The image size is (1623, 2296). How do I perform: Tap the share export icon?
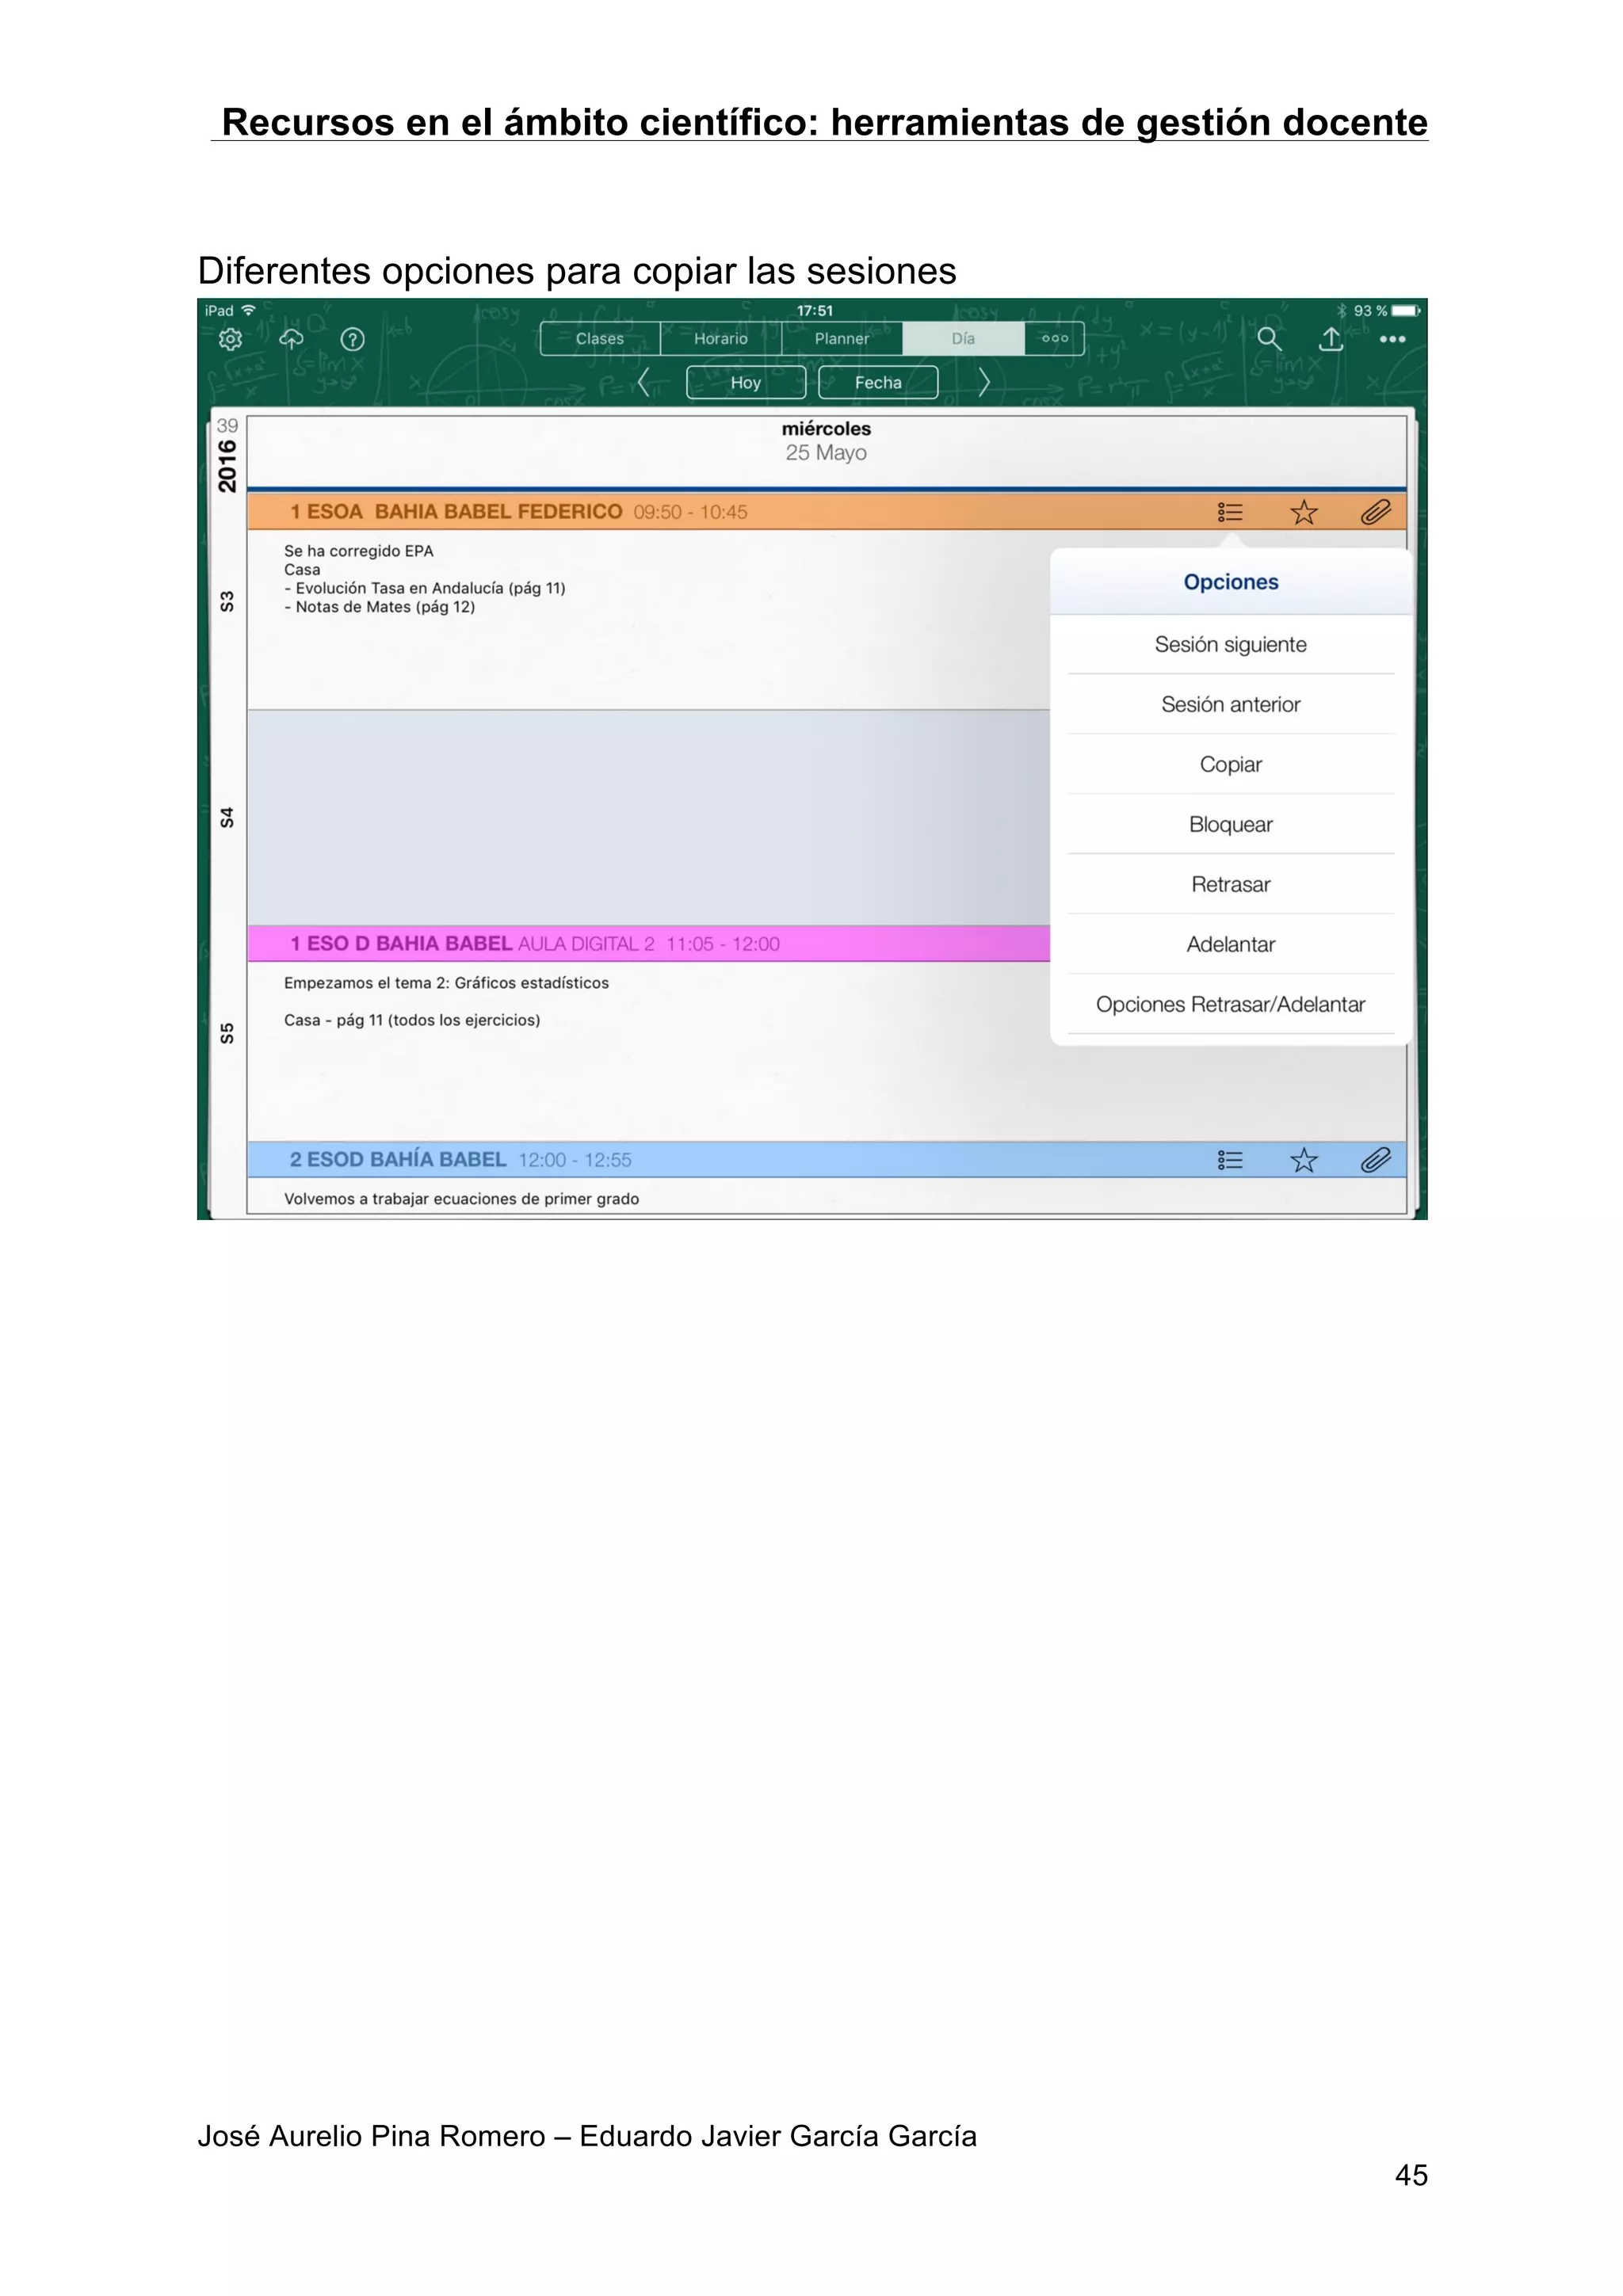pyautogui.click(x=1330, y=339)
